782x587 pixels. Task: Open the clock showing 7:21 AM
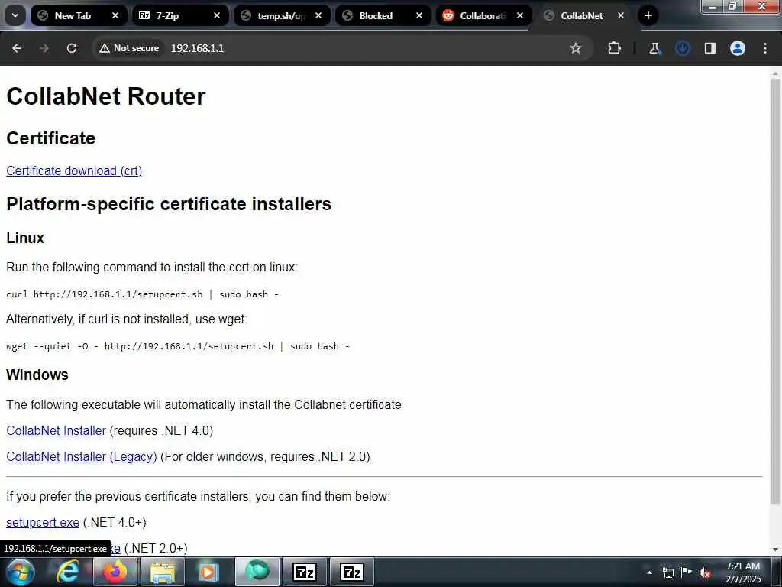tap(743, 572)
